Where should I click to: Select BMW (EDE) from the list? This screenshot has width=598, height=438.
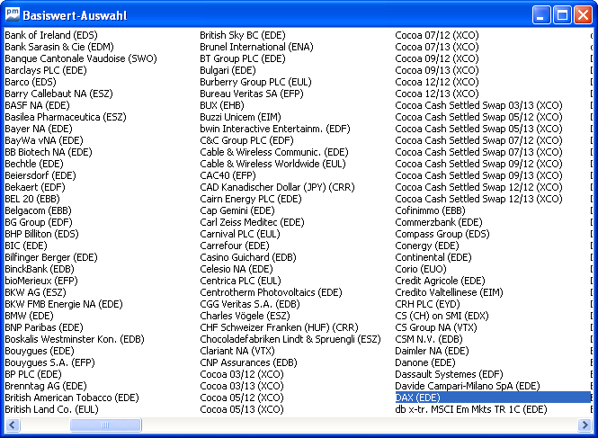coord(29,316)
